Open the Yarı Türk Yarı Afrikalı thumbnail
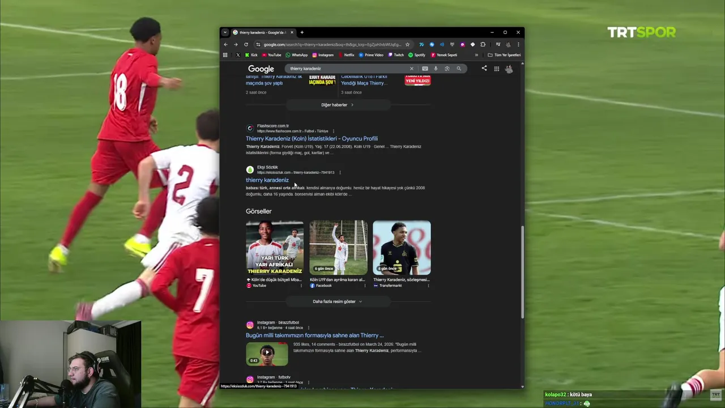The width and height of the screenshot is (725, 408). click(275, 248)
